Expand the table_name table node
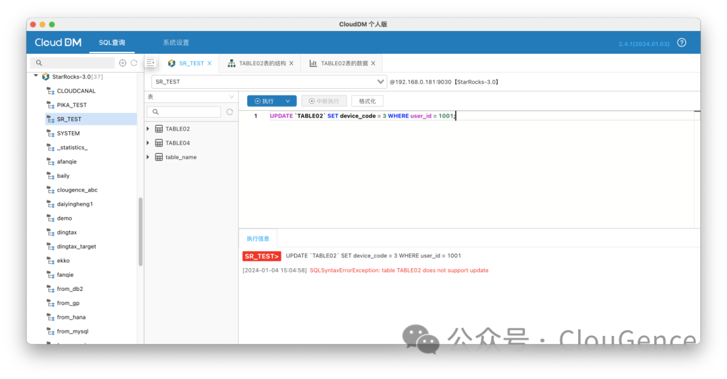This screenshot has height=379, width=727. (x=148, y=157)
